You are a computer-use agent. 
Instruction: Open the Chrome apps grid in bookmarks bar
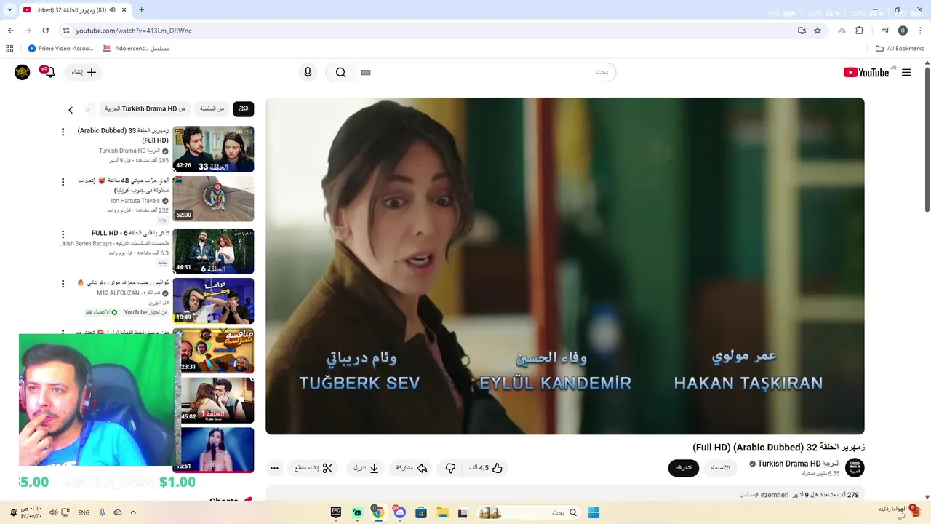pyautogui.click(x=9, y=49)
